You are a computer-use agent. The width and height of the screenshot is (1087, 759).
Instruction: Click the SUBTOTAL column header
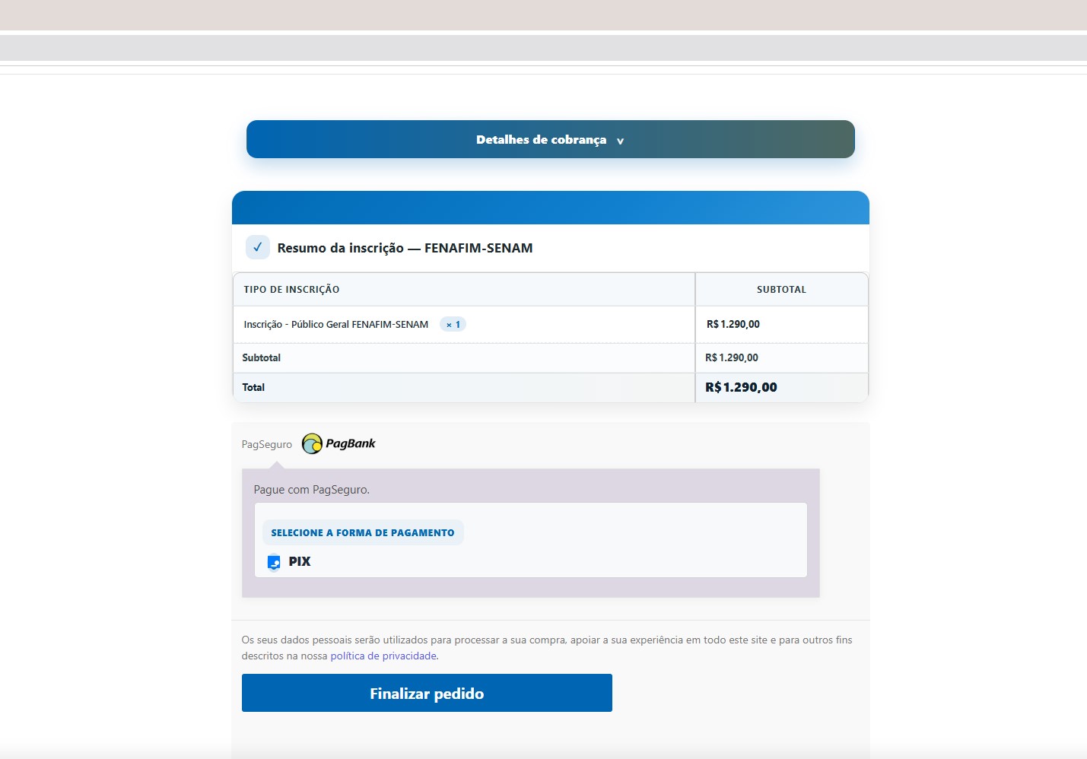click(780, 289)
